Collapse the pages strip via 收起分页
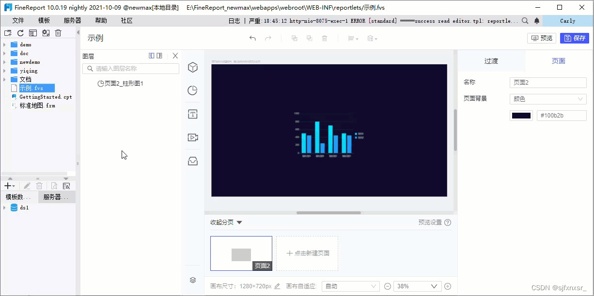 click(x=226, y=222)
